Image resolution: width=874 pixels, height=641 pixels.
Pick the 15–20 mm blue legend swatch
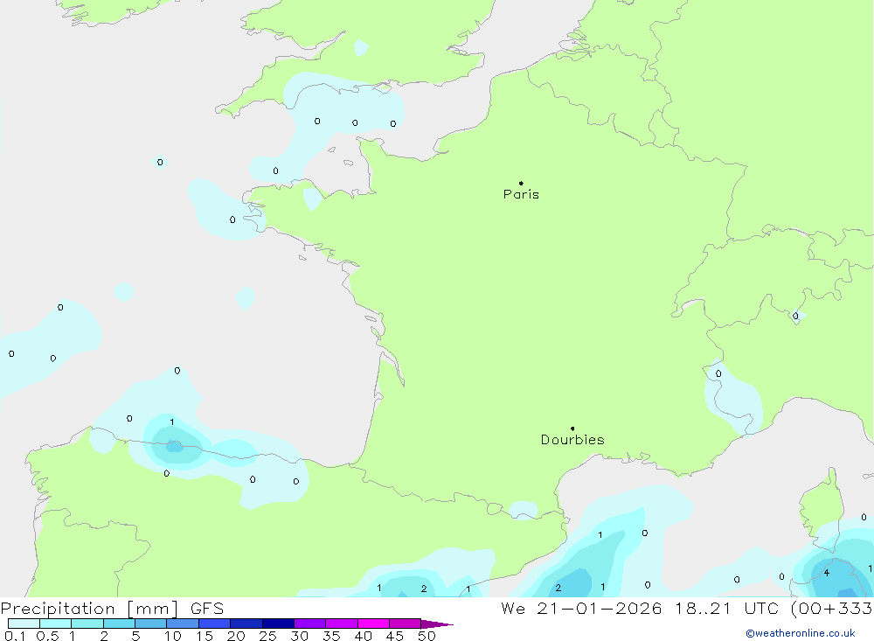click(x=214, y=624)
